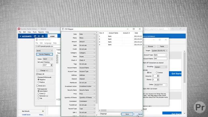Click the Account Name column header
This screenshot has height=117, width=208.
point(113,33)
